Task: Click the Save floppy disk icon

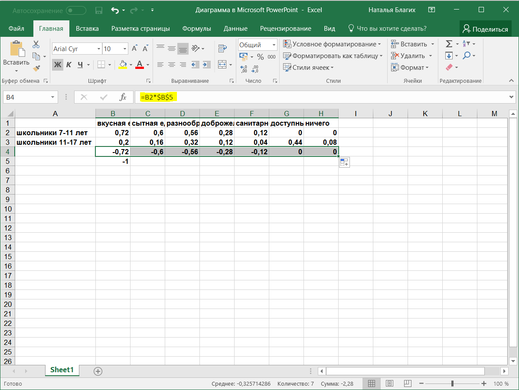Action: [x=98, y=10]
